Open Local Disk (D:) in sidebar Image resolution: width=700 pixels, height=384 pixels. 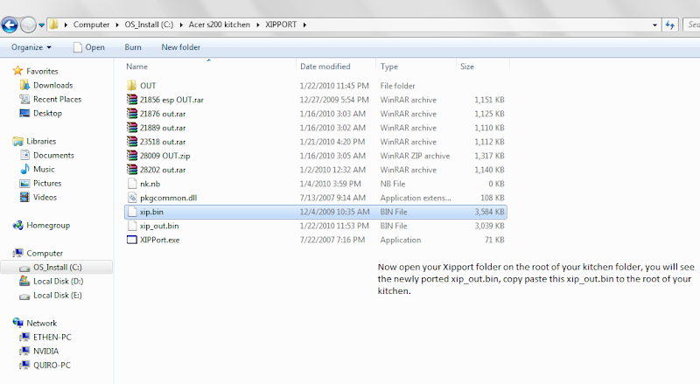pos(58,282)
